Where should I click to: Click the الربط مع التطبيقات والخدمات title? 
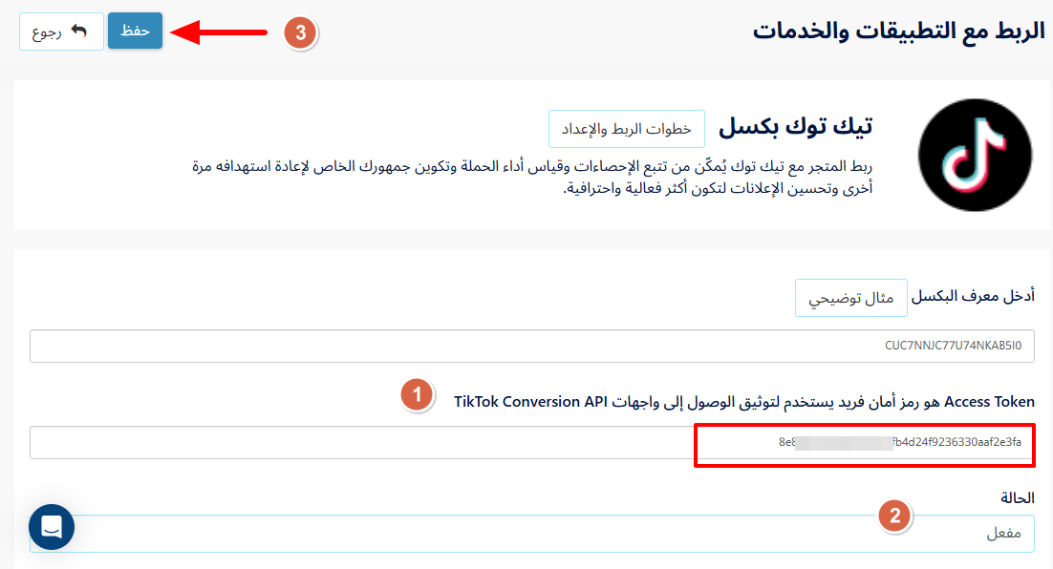(898, 31)
